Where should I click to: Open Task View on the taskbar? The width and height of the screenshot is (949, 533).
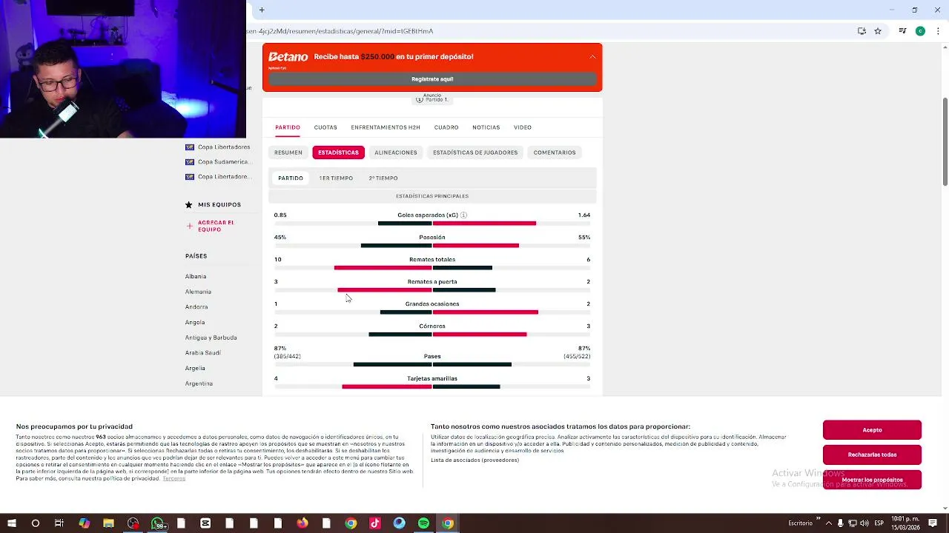coord(59,523)
